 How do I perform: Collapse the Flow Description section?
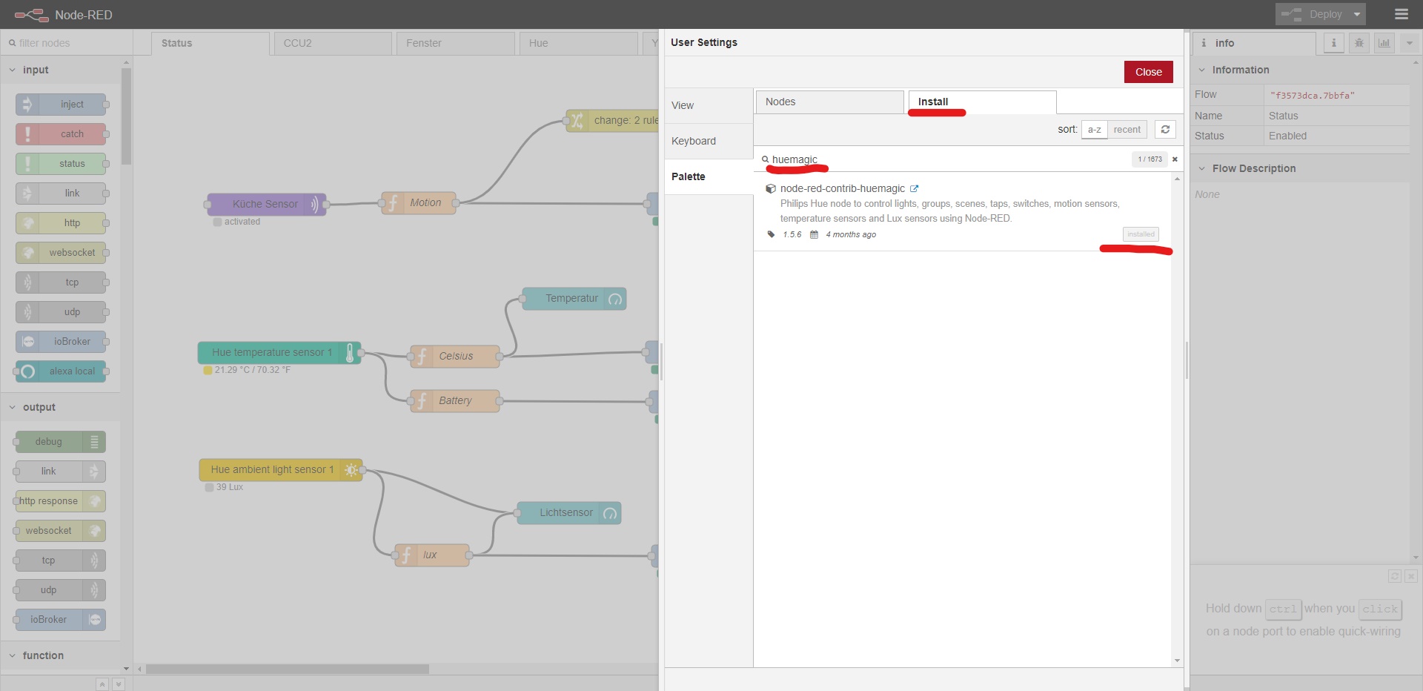pos(1301,168)
